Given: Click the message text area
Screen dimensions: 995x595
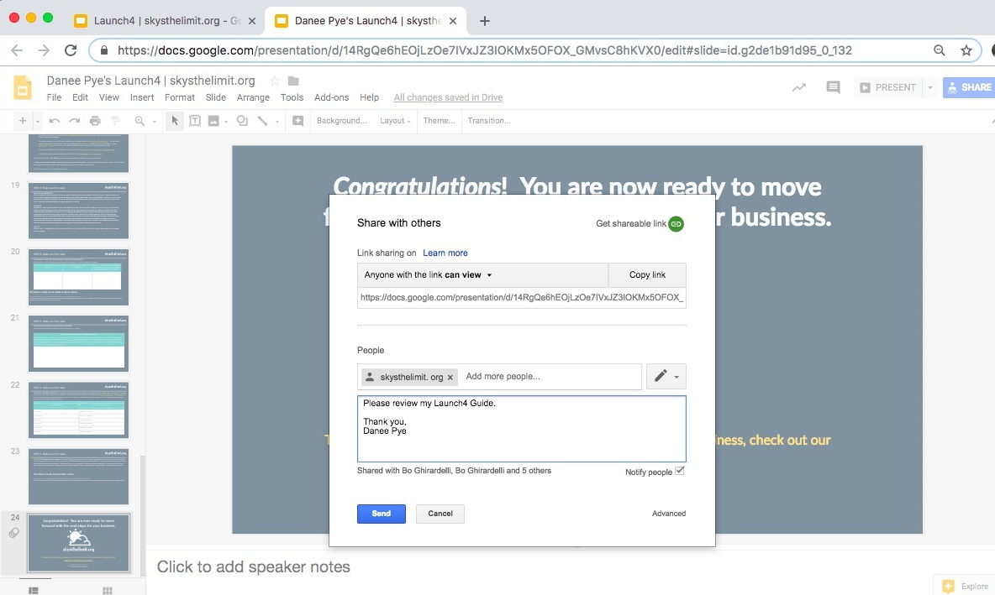Looking at the screenshot, I should (522, 429).
